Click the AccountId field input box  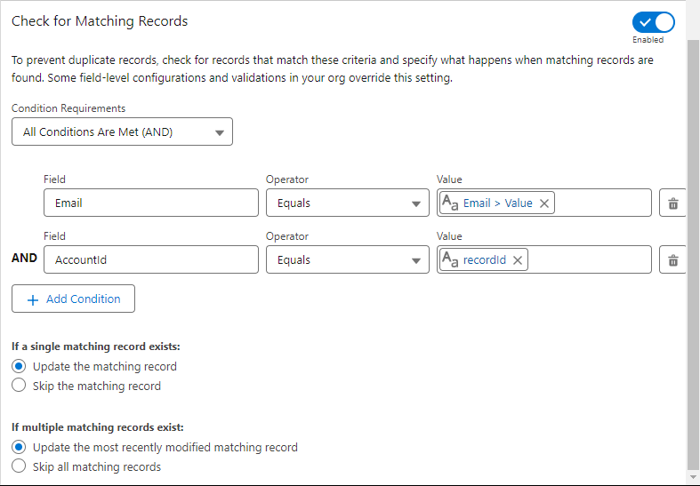point(150,260)
